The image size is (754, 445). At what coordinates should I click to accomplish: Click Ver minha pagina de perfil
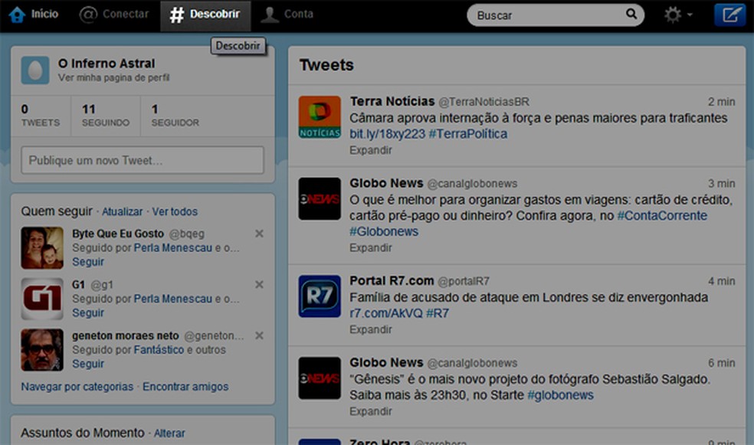pos(113,77)
